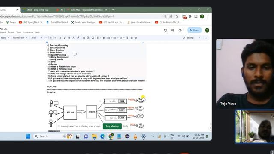The height and width of the screenshot is (154, 274).
Task: Click Stop sharing button
Action: point(112,126)
